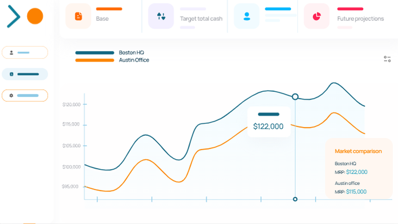Select the person item in the sidebar

point(25,53)
